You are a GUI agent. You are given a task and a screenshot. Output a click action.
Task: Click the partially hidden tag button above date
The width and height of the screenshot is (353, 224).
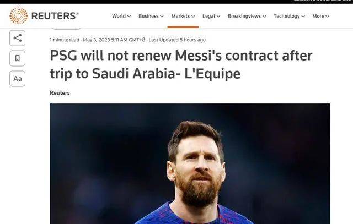[66, 29]
